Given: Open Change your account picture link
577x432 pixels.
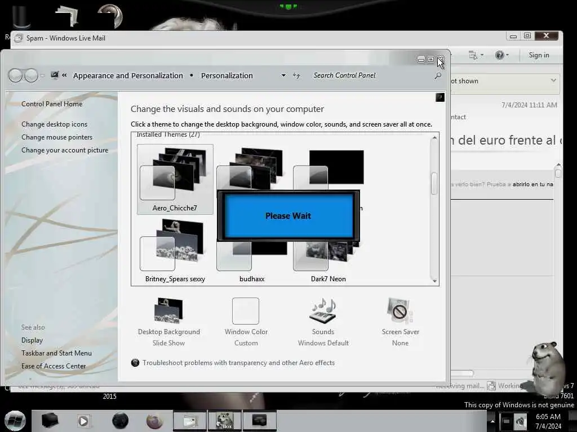Looking at the screenshot, I should tap(65, 150).
